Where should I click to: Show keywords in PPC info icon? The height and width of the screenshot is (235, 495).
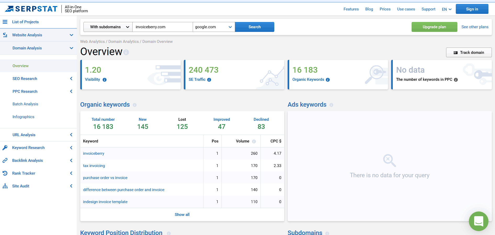tap(456, 80)
